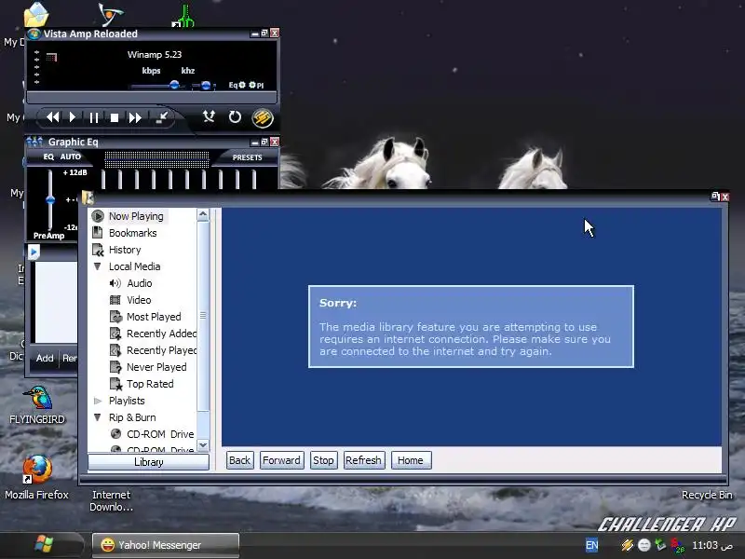Viewport: 745px width, 559px height.
Task: Click the Refresh button in library browser
Action: coord(363,460)
